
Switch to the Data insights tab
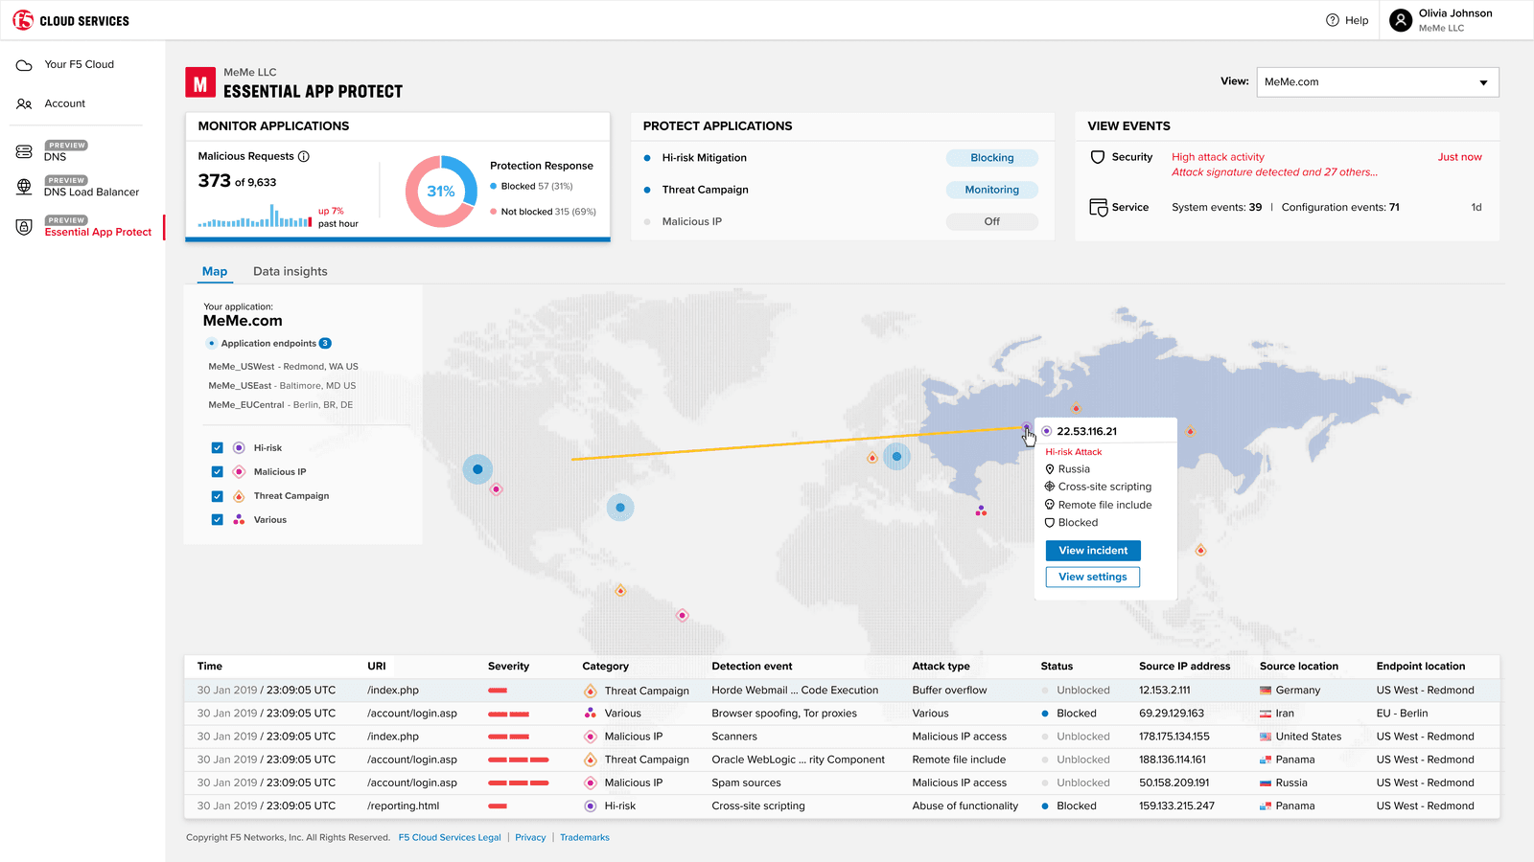(290, 271)
